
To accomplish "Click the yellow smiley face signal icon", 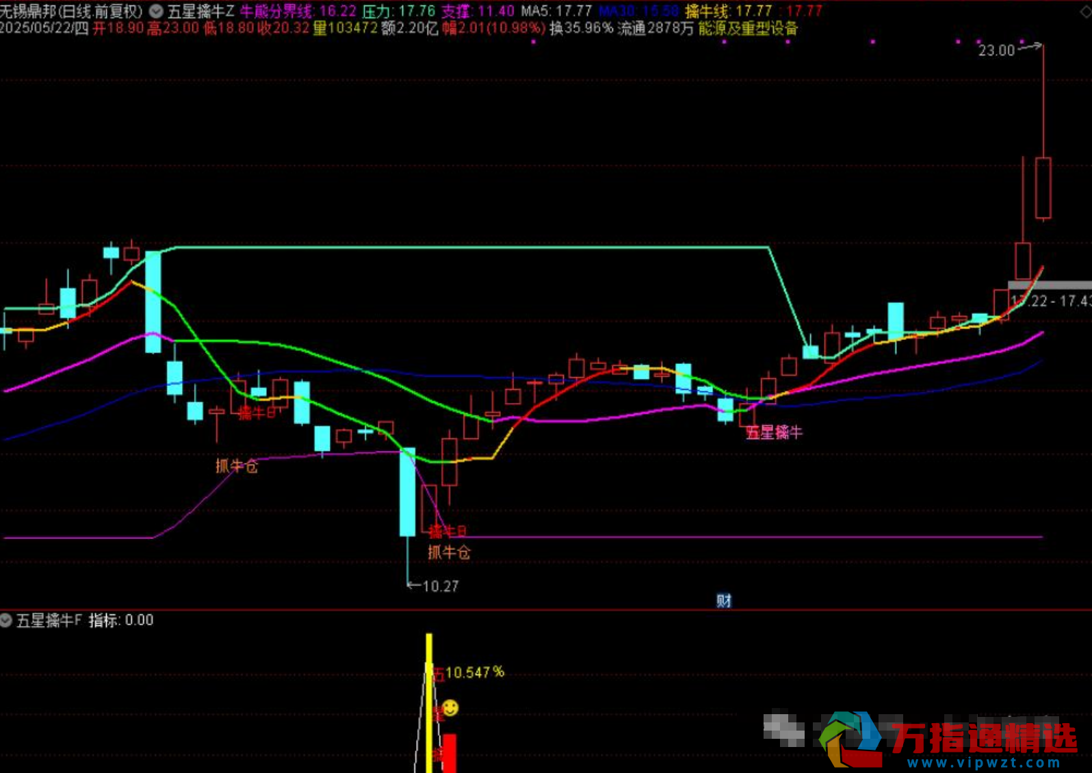I will (450, 708).
